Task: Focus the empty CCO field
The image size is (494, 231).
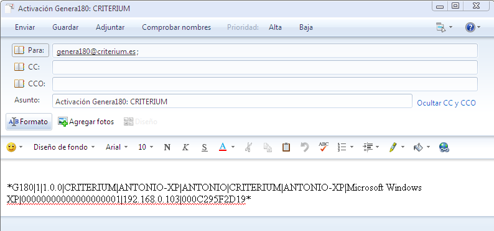Action: 265,84
